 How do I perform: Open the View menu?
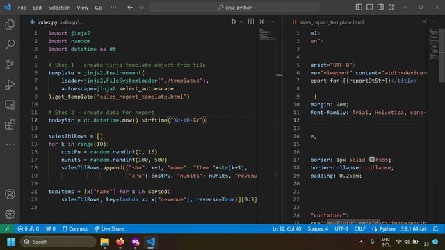pos(82,8)
